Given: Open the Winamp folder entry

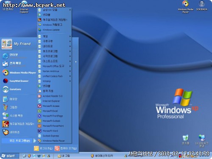Looking at the screenshot, I should (x=54, y=81).
